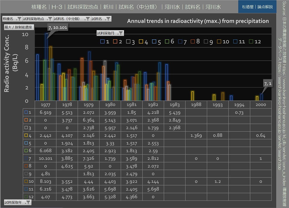Select the chart title 'Annual trends in radioactivity'
Screen dimensions: 289x208
coord(198,21)
